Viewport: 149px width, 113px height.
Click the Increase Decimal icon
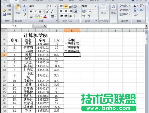point(84,16)
